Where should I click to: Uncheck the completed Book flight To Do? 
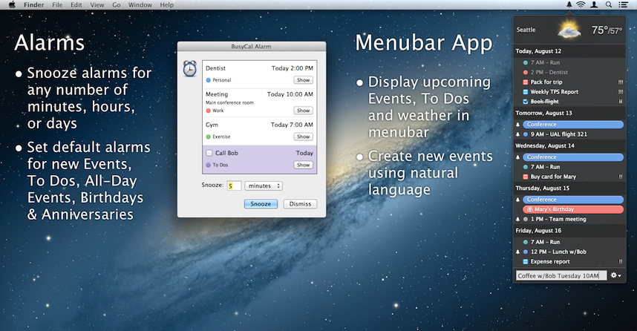(x=526, y=102)
